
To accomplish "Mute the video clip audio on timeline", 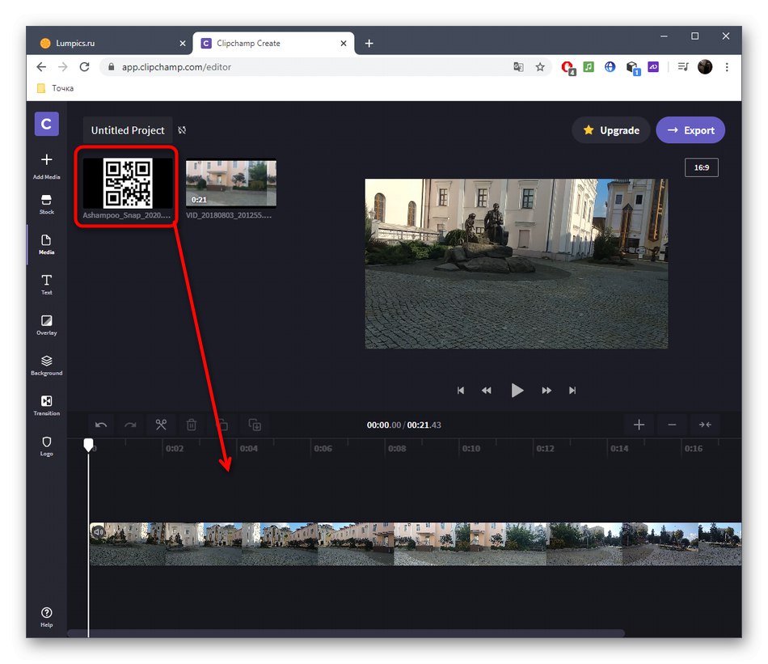I will click(99, 532).
